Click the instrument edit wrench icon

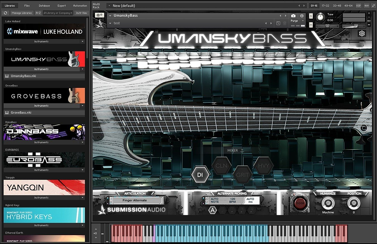(x=100, y=15)
